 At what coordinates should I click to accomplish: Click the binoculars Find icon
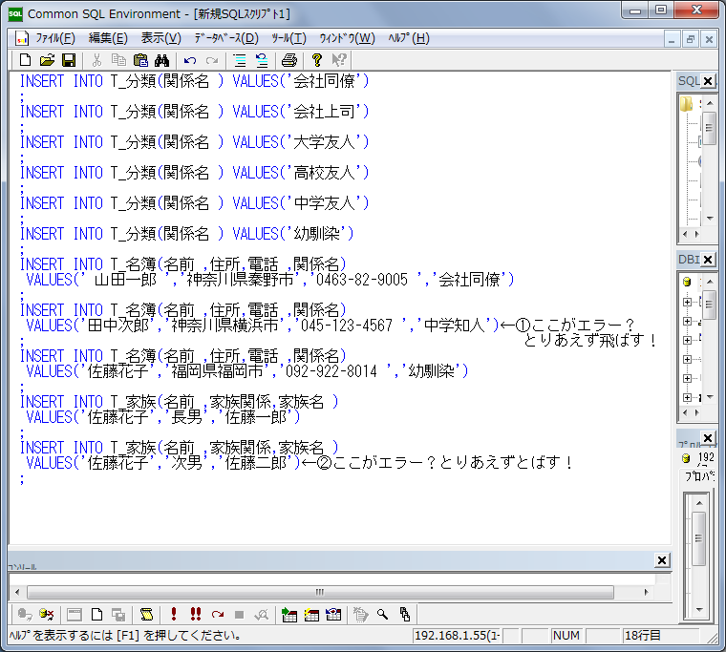(161, 60)
